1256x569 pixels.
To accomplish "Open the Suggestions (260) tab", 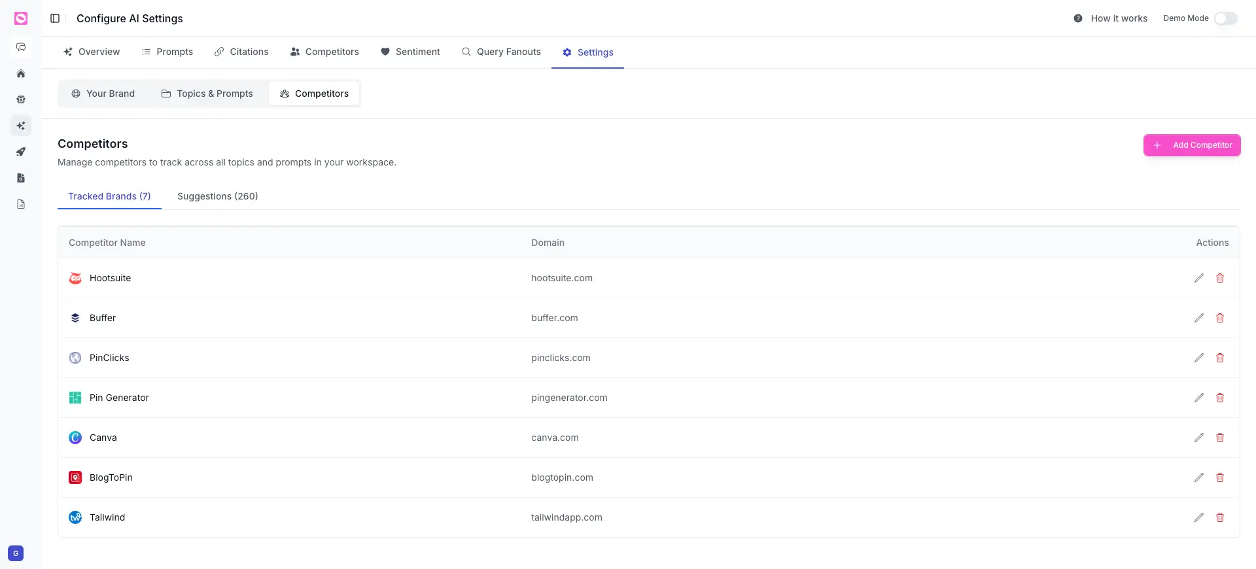I will (218, 196).
